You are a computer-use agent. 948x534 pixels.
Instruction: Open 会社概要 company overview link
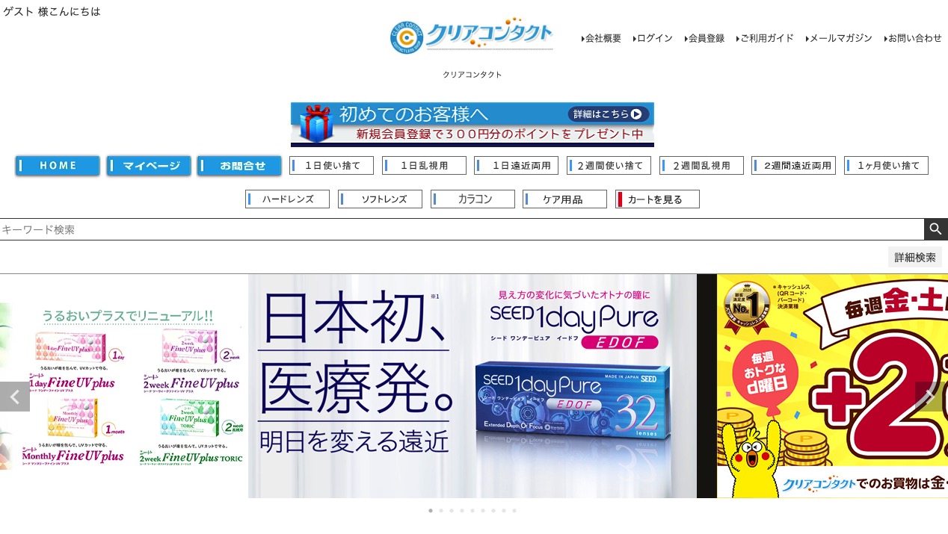(x=601, y=38)
